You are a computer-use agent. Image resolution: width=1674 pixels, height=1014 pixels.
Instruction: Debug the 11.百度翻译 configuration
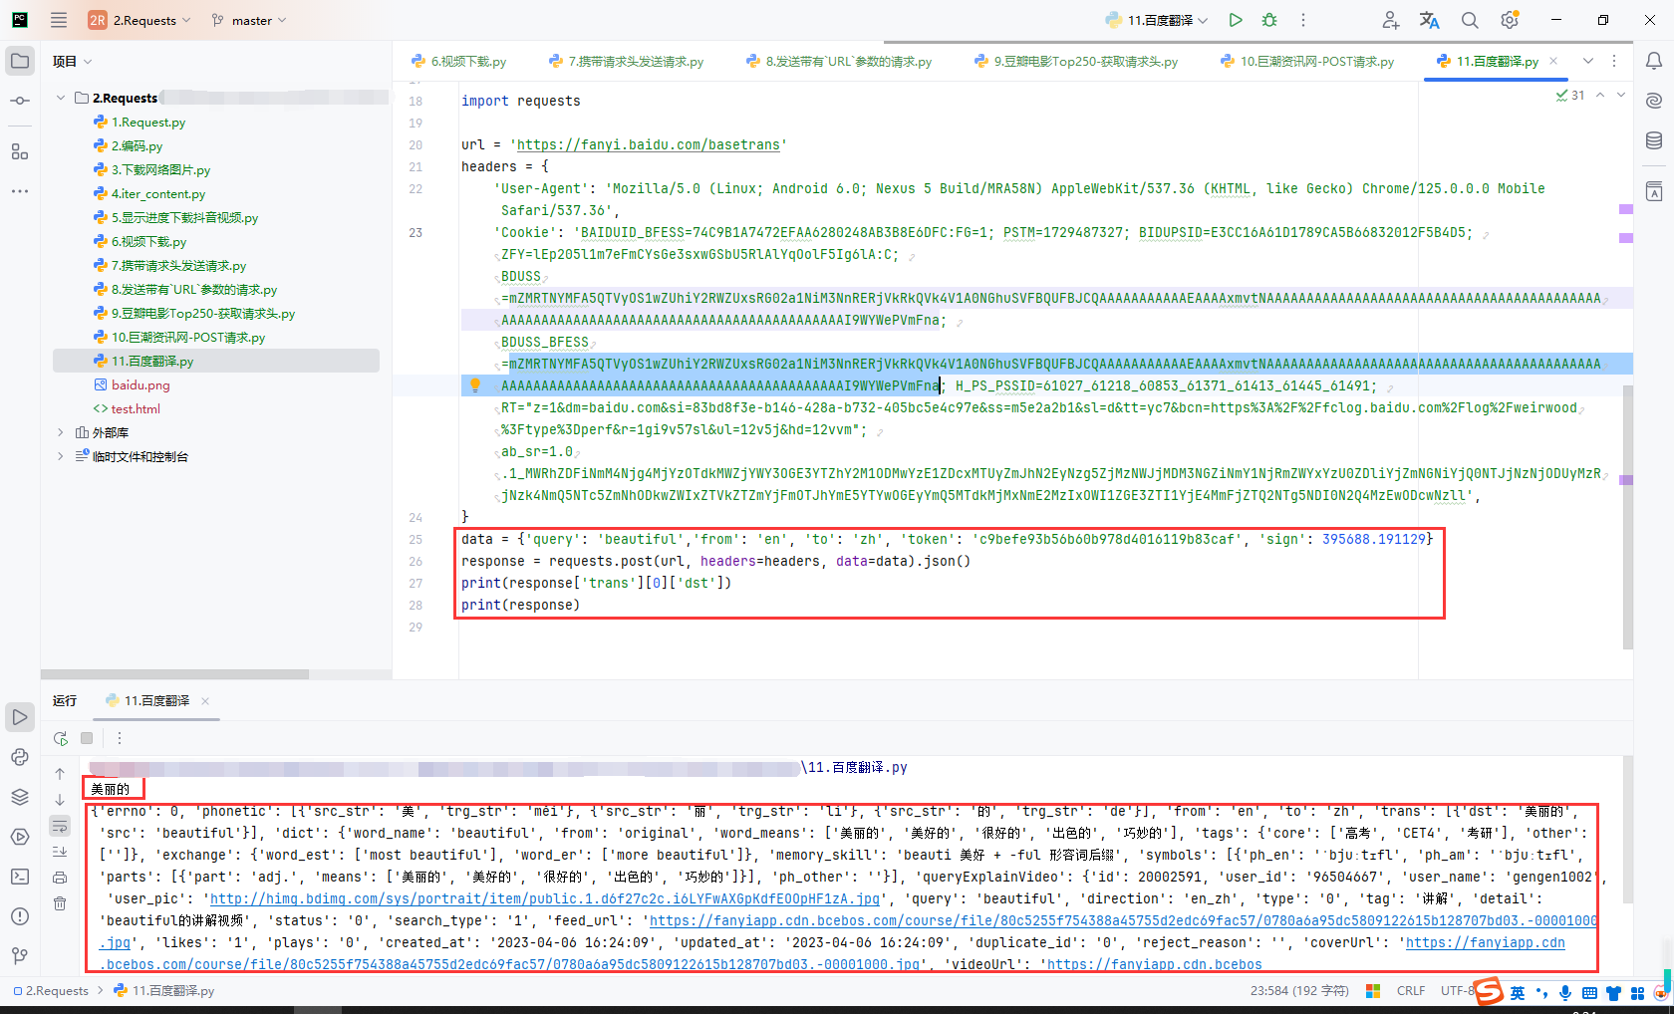point(1269,20)
